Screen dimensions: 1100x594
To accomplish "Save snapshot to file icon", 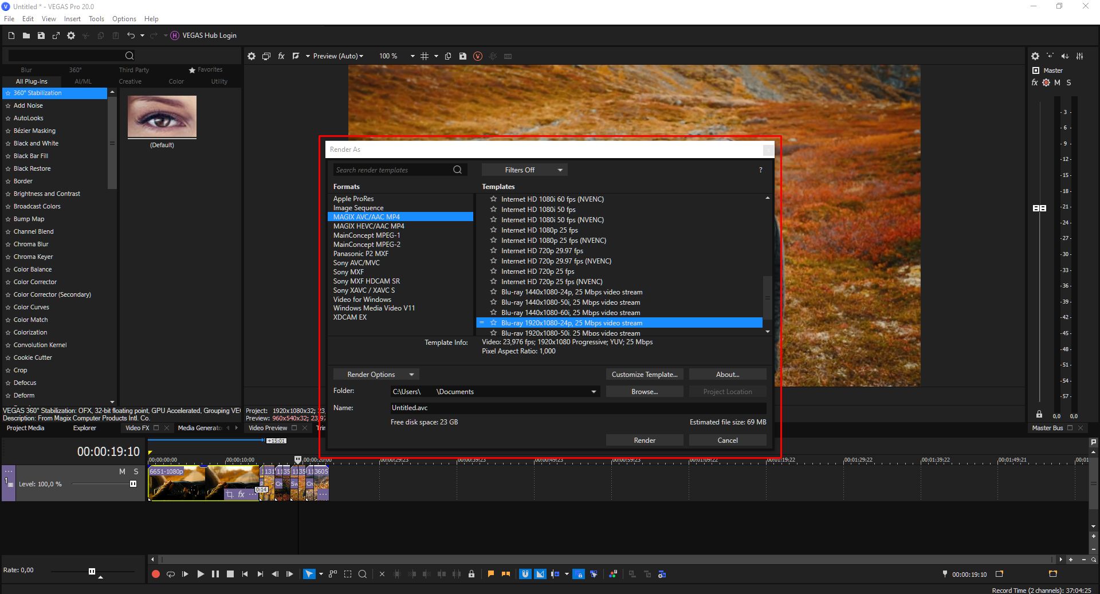I will click(463, 56).
